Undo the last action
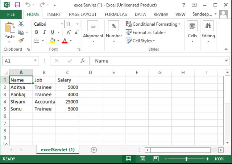Viewport: 232px width, 164px height. [x=28, y=5]
